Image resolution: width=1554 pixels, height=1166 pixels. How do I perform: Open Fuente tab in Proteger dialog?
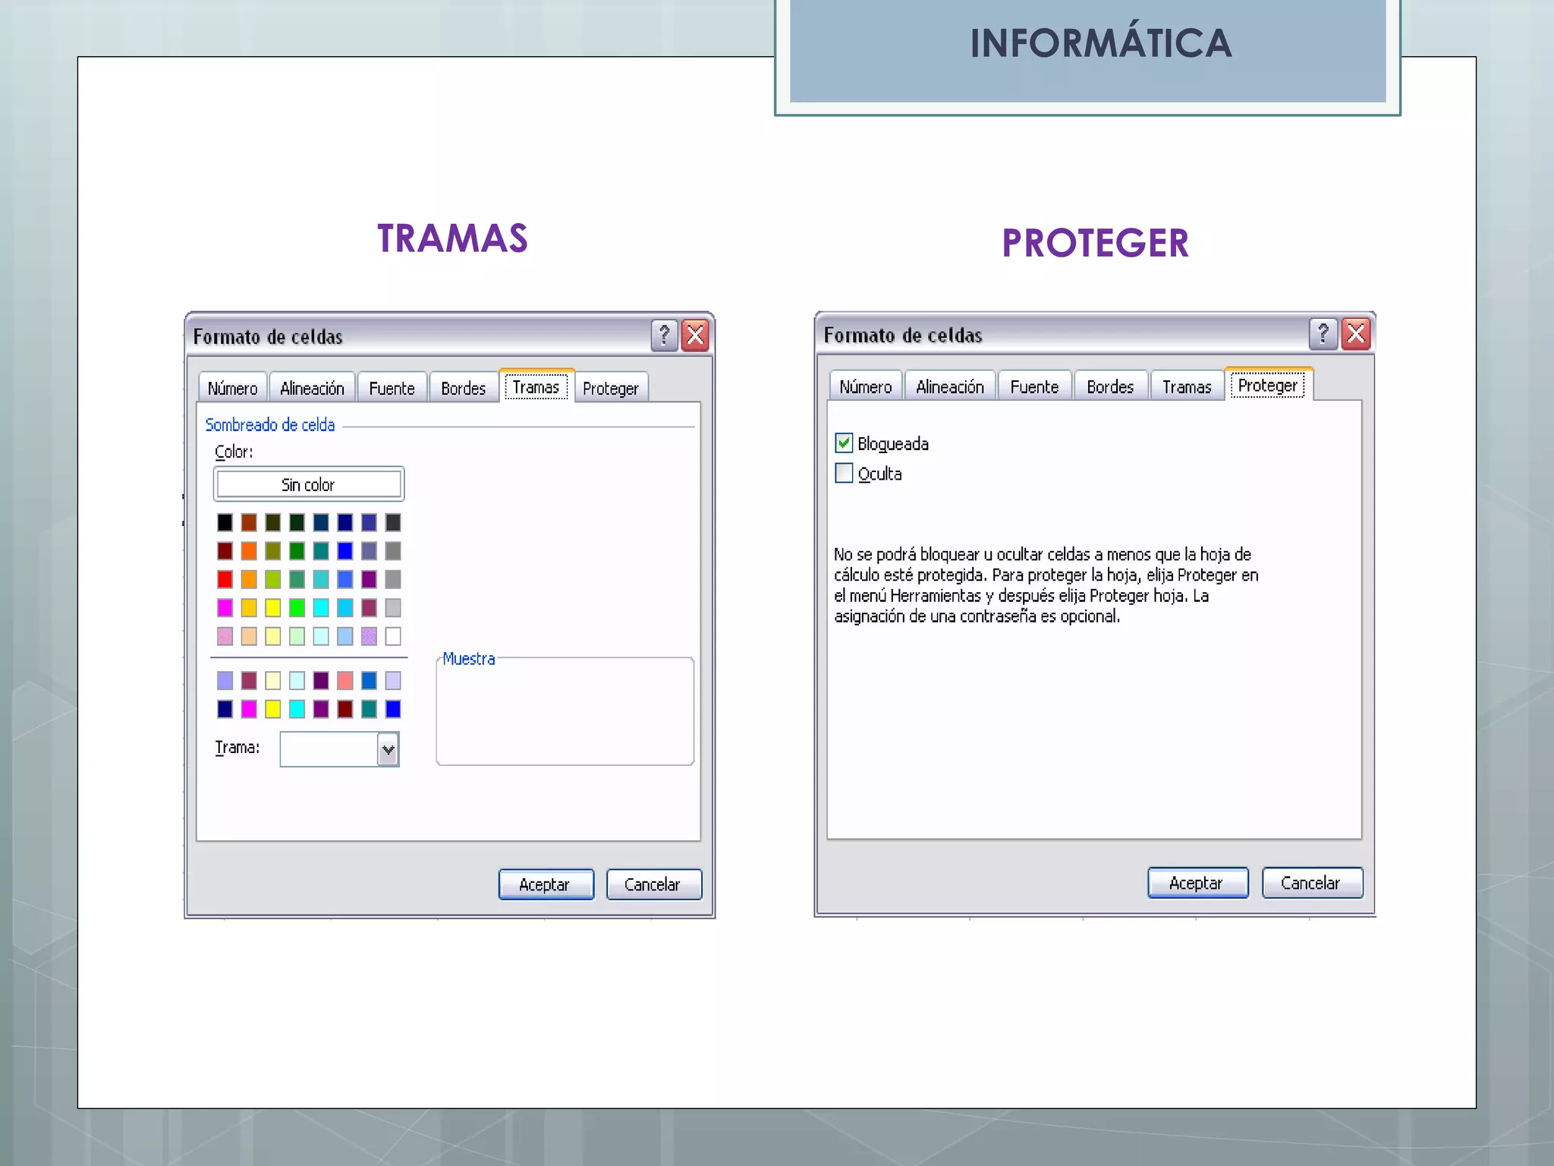click(1034, 386)
